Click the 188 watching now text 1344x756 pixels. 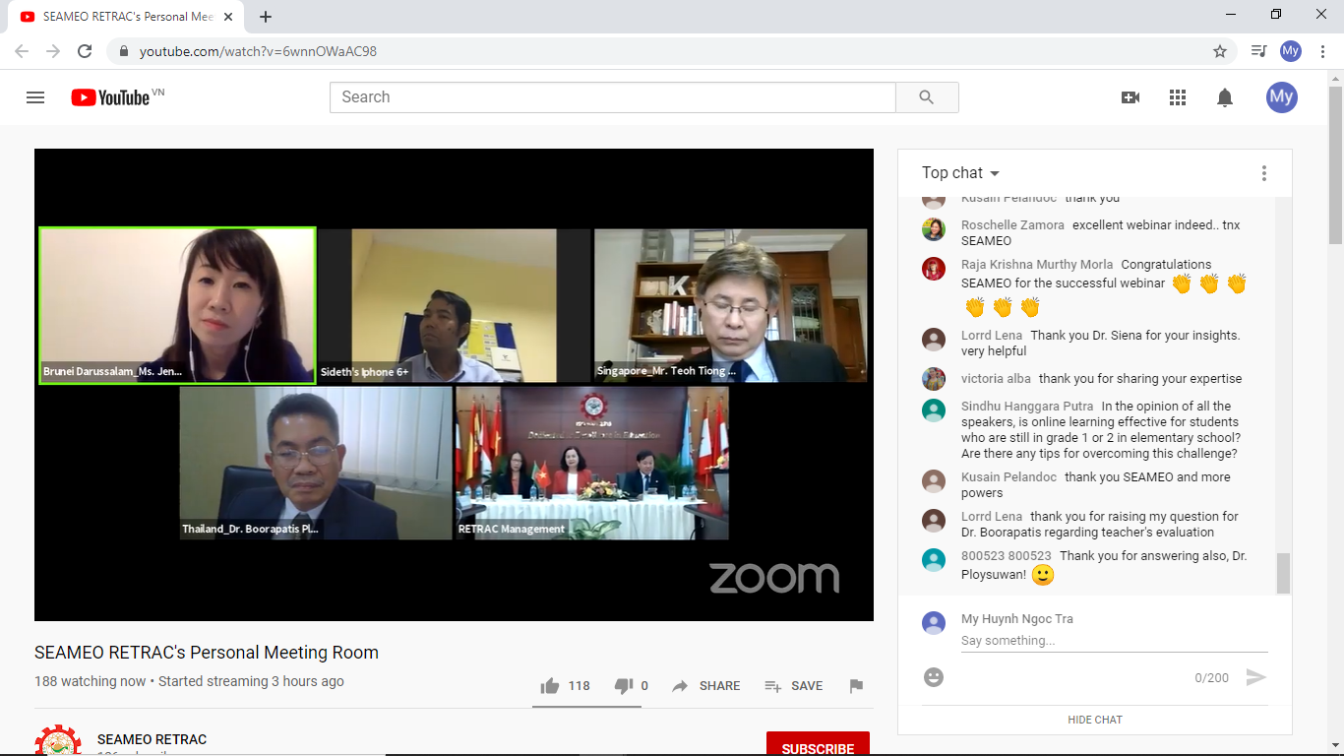[x=91, y=681]
